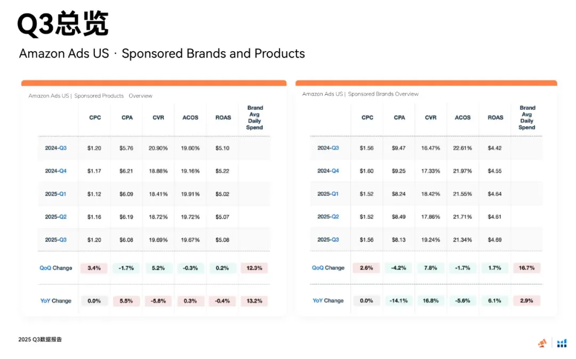576x359 pixels.
Task: Click YoY Change label in Sponsored Products table
Action: (55, 301)
